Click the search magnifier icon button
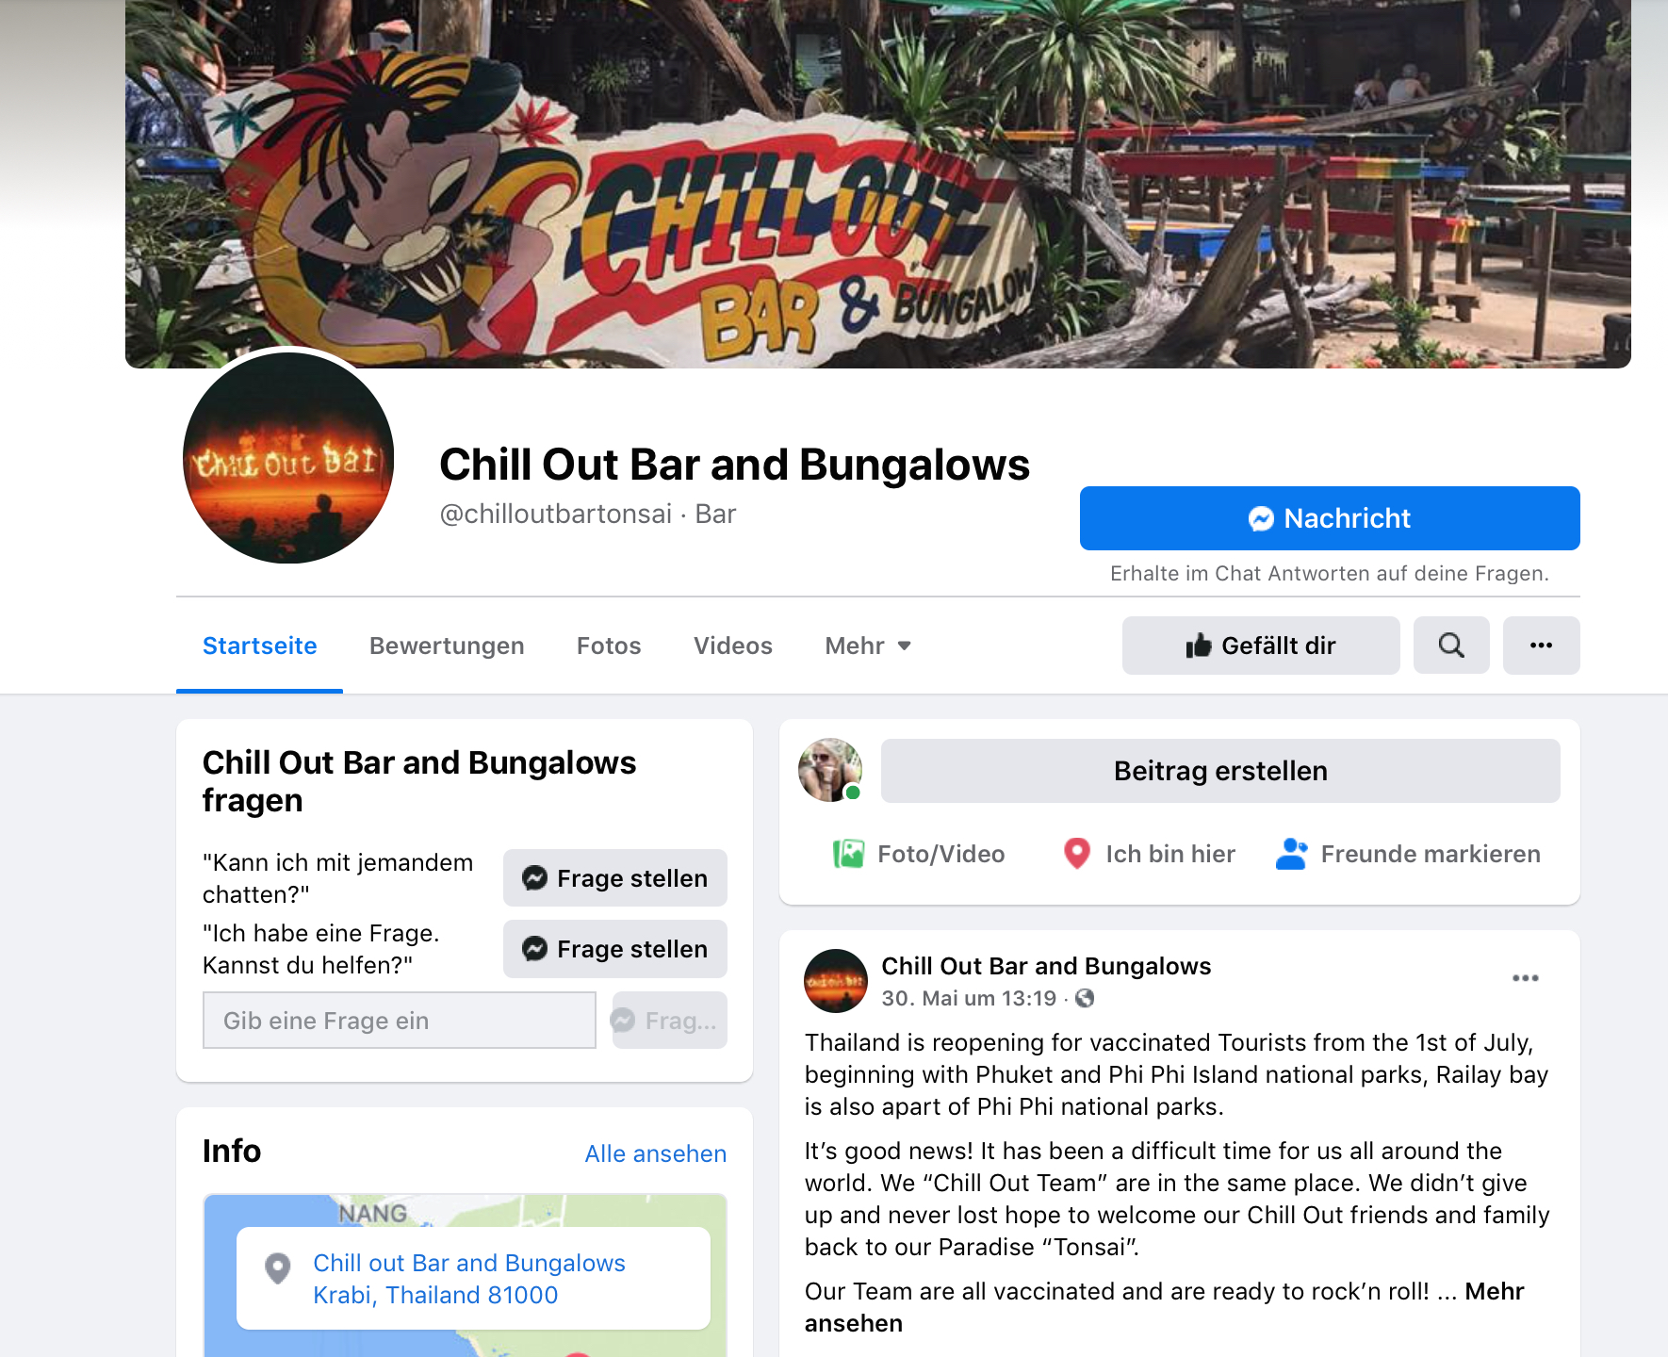 pyautogui.click(x=1451, y=646)
